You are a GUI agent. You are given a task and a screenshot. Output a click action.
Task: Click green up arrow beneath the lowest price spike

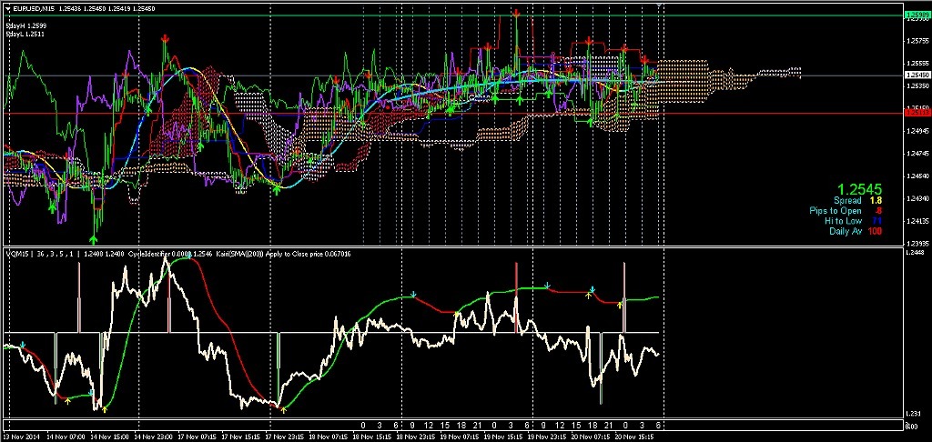pos(95,236)
